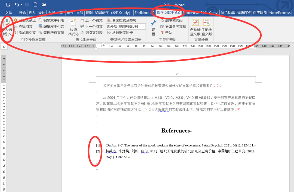Switch to the 插入 tab

pos(32,13)
